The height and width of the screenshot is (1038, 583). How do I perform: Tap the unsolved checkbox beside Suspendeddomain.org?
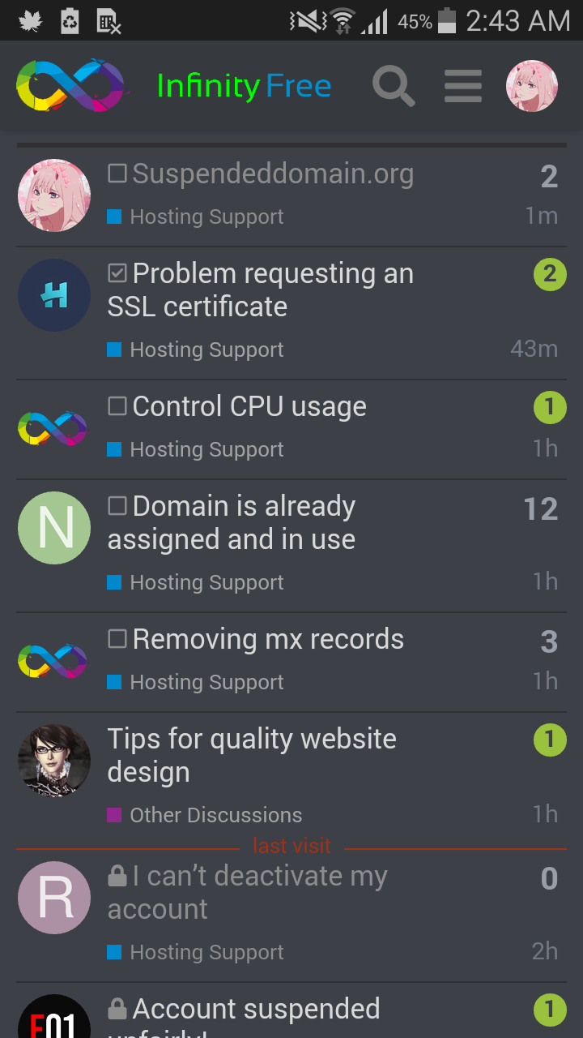tap(117, 174)
